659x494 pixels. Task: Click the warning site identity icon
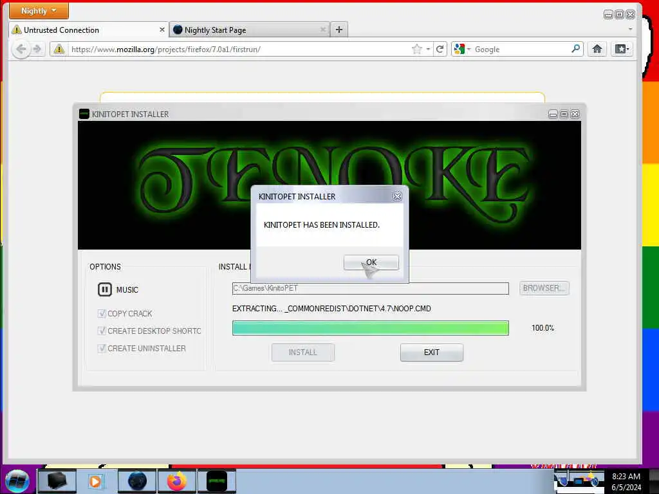point(59,49)
